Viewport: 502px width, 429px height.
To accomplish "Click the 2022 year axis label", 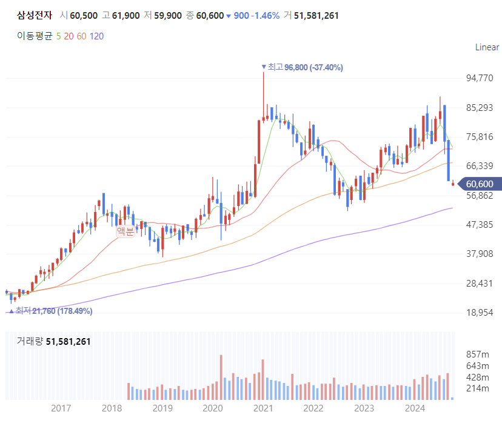I will pos(313,408).
